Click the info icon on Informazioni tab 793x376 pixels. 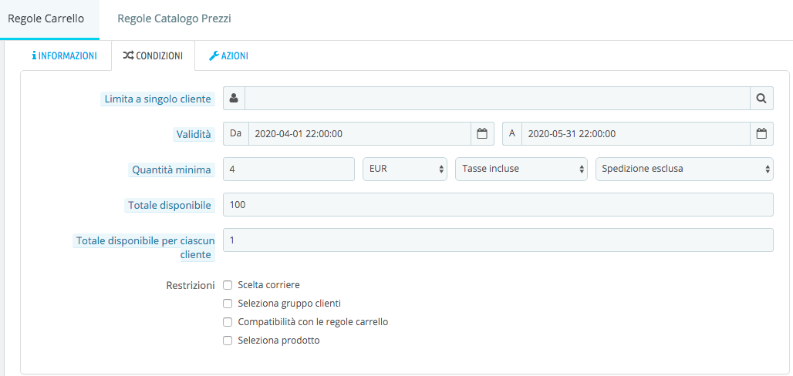34,56
